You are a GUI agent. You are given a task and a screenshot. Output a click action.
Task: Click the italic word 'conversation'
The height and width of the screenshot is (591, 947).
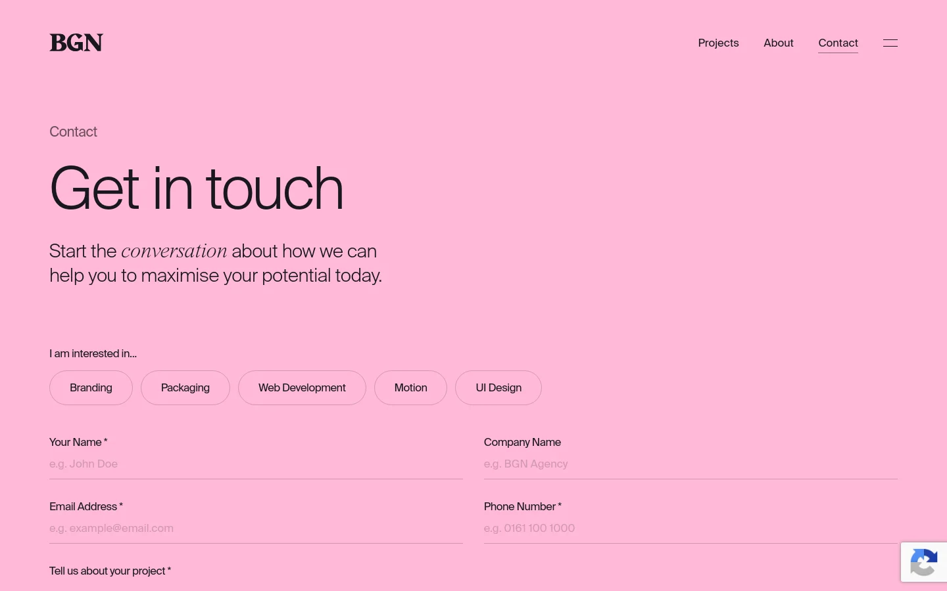[x=174, y=251]
